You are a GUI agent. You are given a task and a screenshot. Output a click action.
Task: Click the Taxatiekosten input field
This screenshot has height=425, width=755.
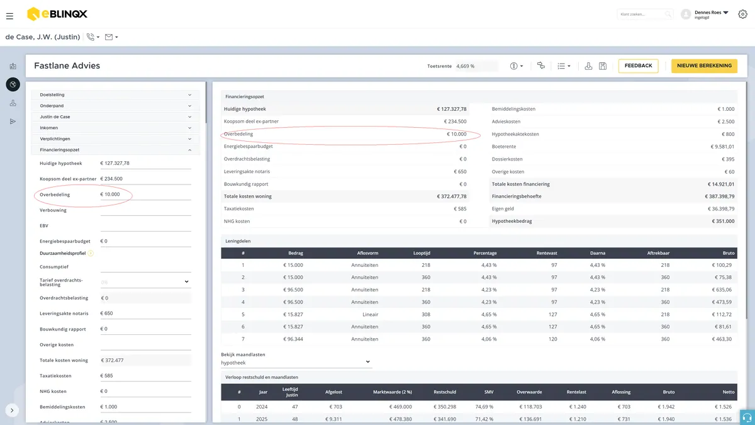(x=145, y=376)
